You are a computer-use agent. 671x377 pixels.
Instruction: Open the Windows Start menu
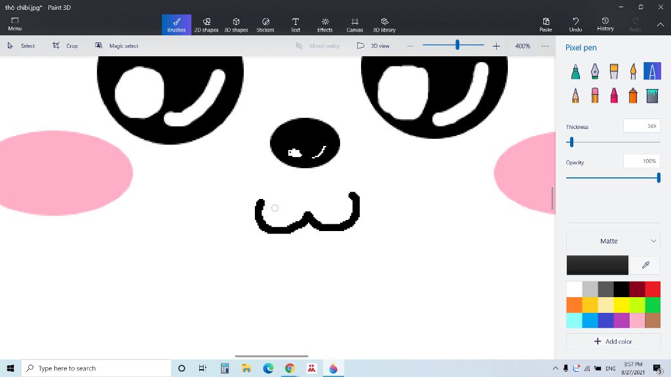click(10, 368)
